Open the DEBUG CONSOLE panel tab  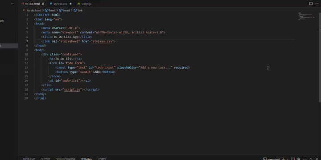pyautogui.click(x=65, y=159)
